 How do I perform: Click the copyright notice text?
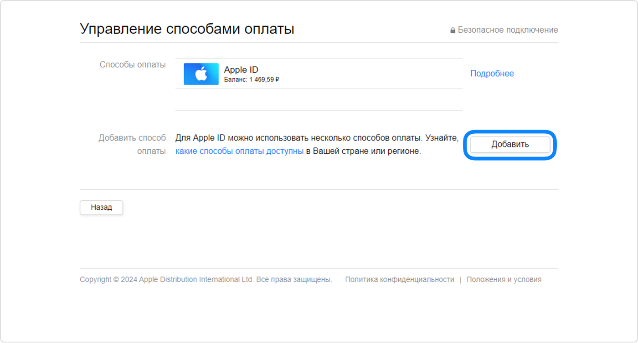click(x=206, y=280)
